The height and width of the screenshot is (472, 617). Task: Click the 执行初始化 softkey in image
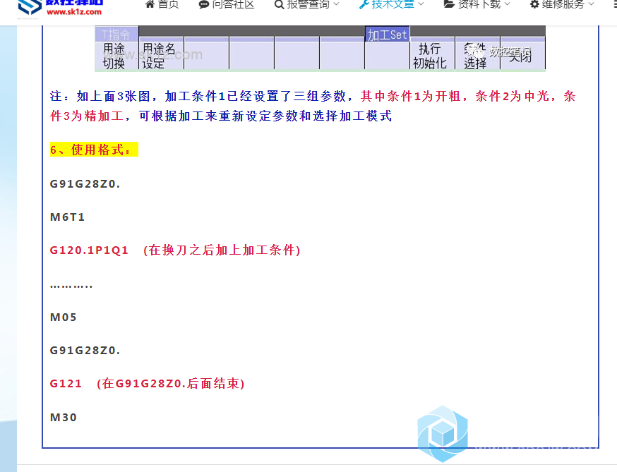[x=431, y=56]
